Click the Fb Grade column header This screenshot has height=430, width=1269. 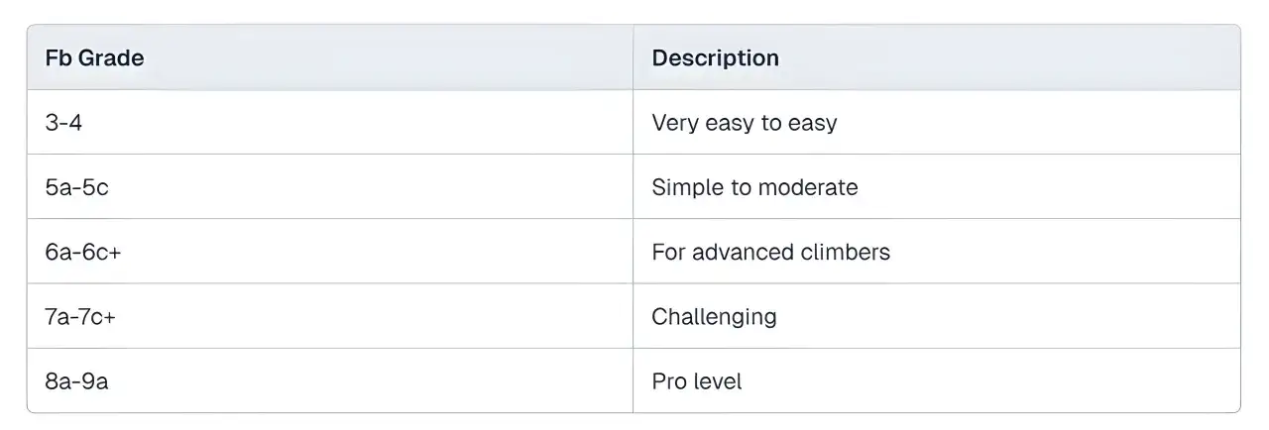(x=94, y=58)
